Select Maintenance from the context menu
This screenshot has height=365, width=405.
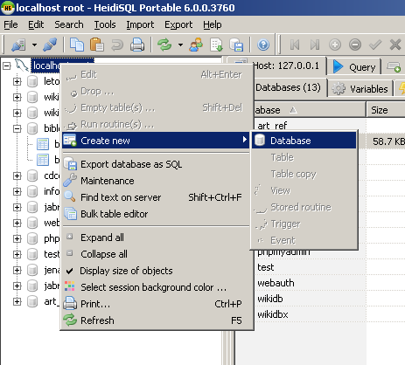(155, 181)
